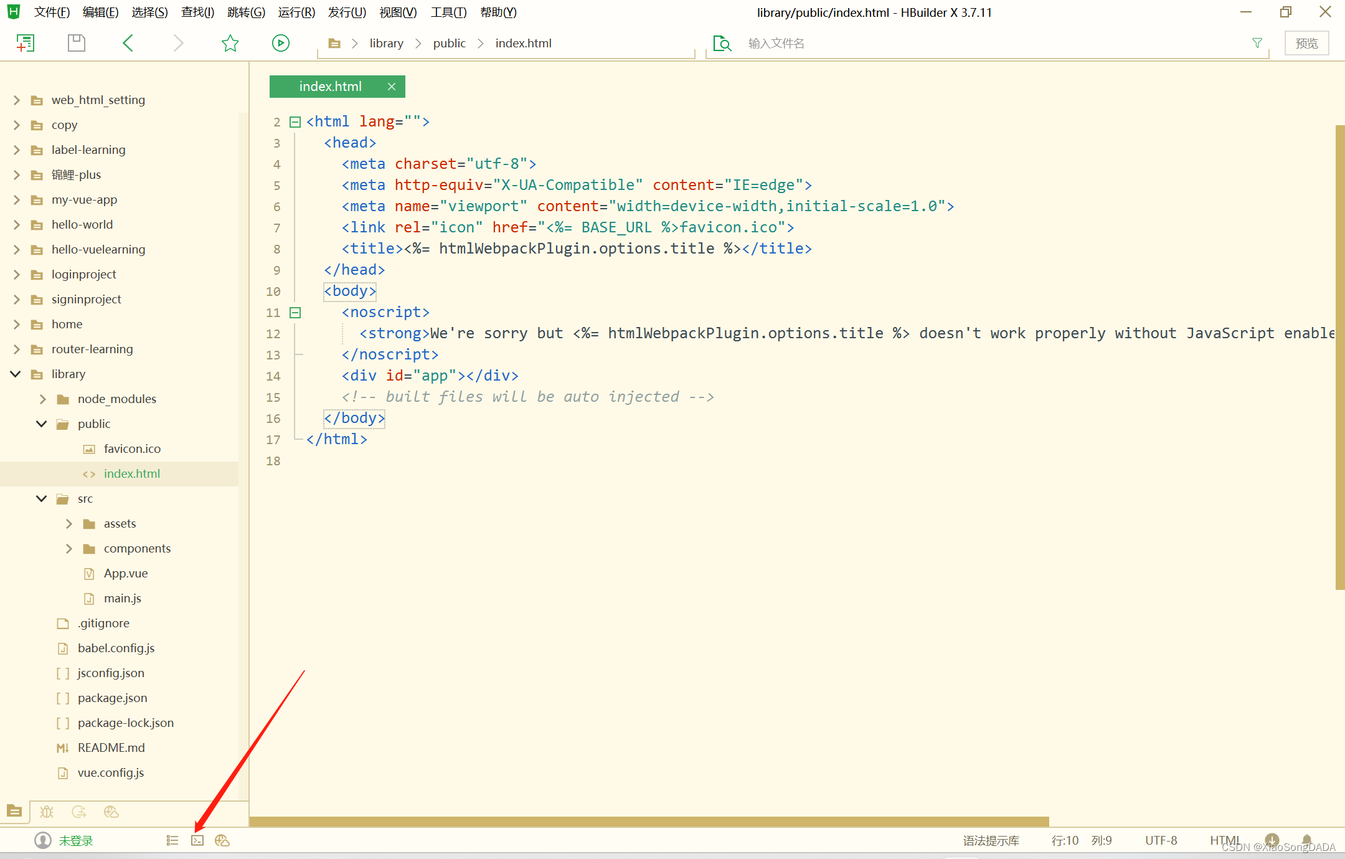This screenshot has height=859, width=1345.
Task: Click the editor vertical scrollbar
Action: (x=1340, y=357)
